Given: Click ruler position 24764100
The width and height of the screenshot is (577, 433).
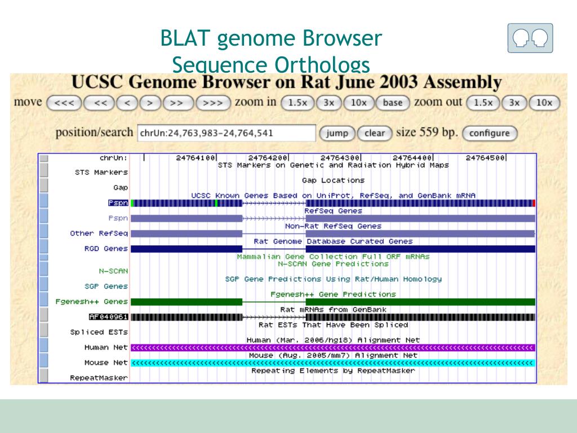Looking at the screenshot, I should click(x=196, y=158).
